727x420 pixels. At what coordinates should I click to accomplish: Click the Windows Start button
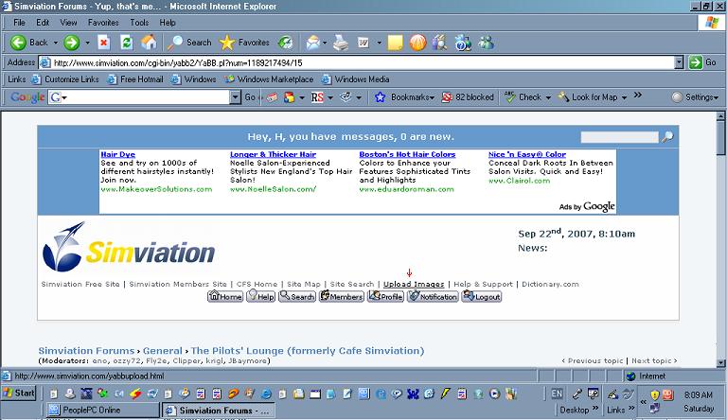(19, 393)
